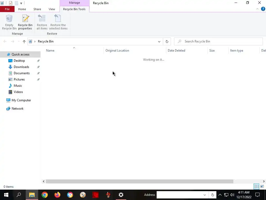The height and width of the screenshot is (200, 266).
Task: Click the quick access properties checkmark icon
Action: click(10, 3)
